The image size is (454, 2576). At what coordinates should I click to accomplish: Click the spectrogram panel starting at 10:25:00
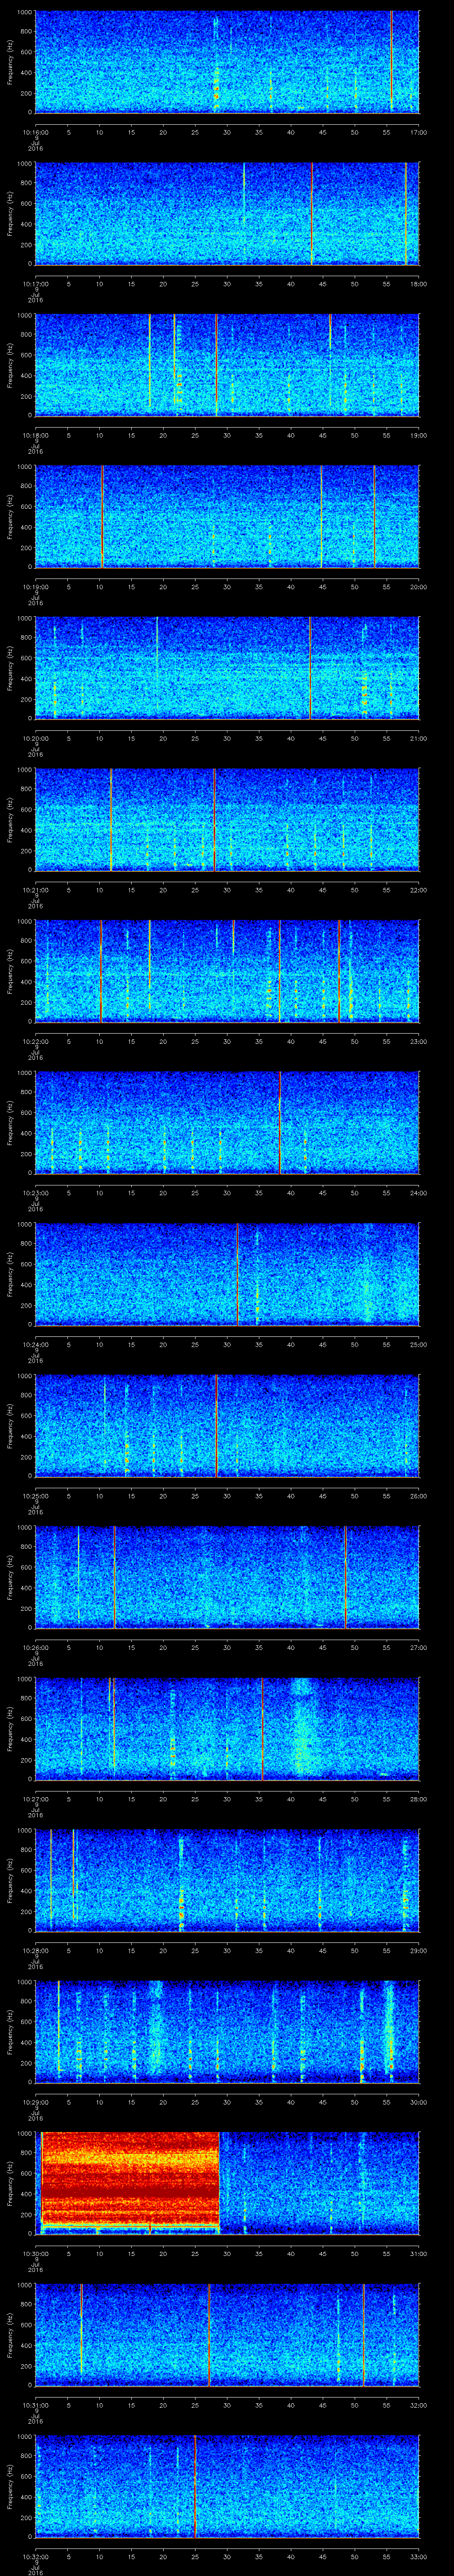(x=227, y=1426)
